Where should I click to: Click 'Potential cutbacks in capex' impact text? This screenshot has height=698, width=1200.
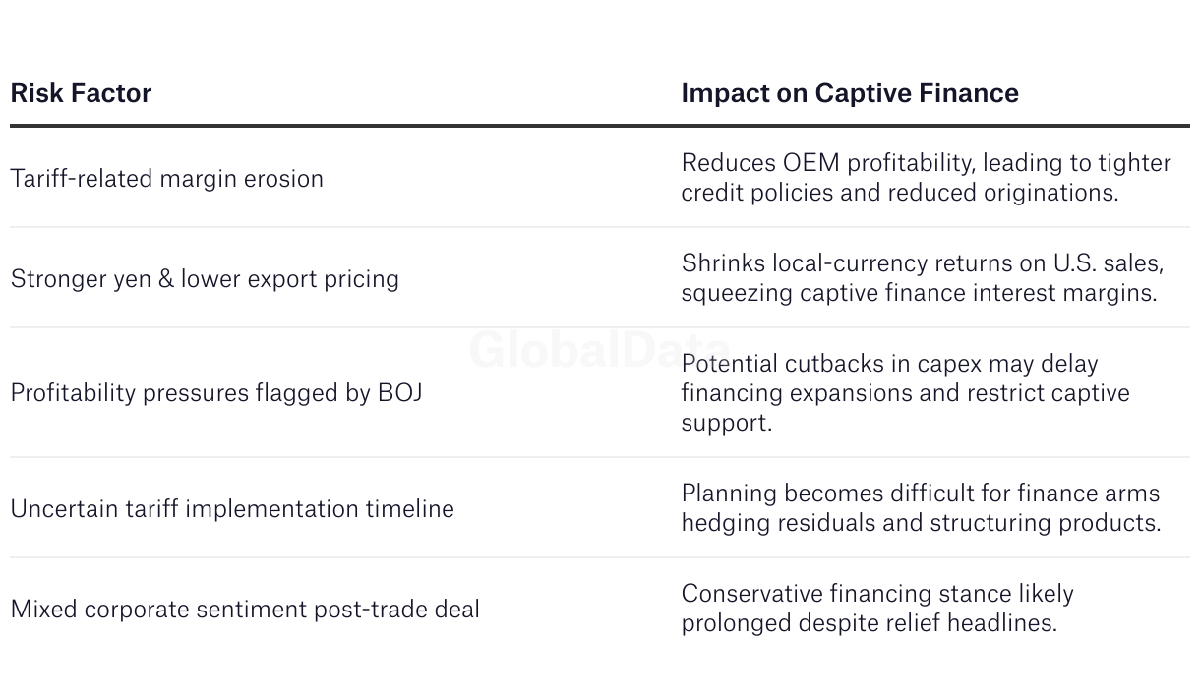coord(889,364)
